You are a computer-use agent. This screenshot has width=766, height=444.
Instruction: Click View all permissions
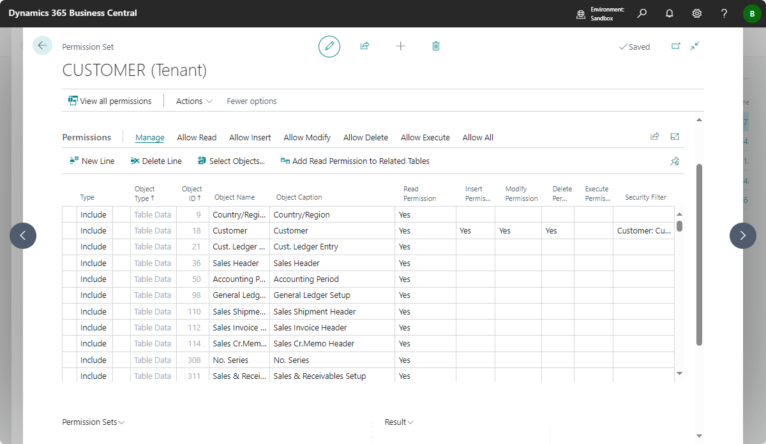point(110,101)
